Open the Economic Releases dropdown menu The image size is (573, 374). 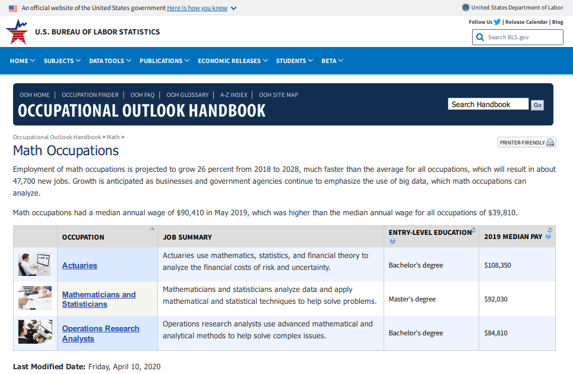click(233, 61)
